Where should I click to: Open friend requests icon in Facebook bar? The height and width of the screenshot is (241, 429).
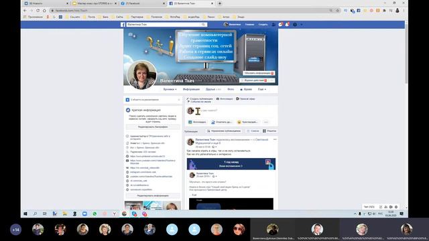click(273, 25)
